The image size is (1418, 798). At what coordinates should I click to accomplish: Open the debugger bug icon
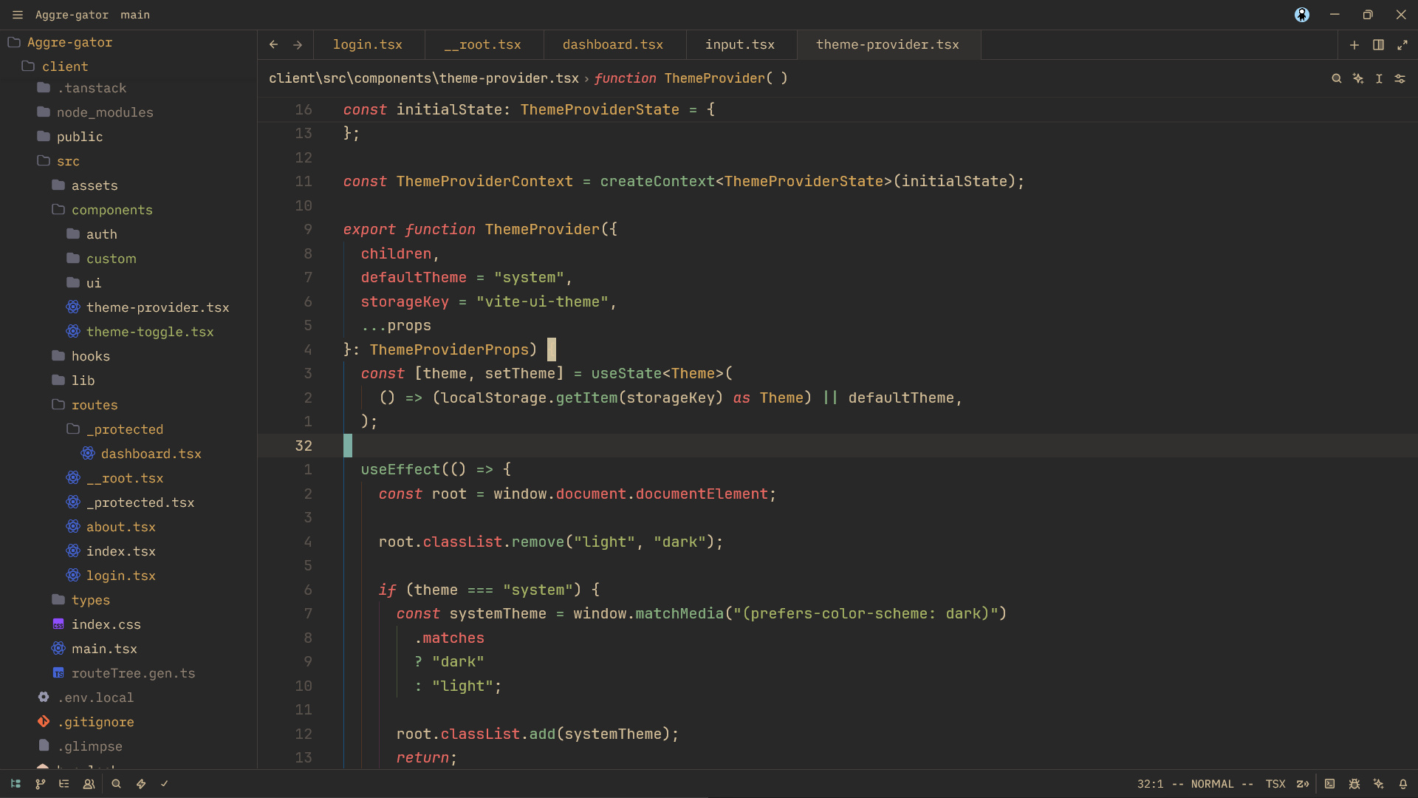[x=1354, y=784]
